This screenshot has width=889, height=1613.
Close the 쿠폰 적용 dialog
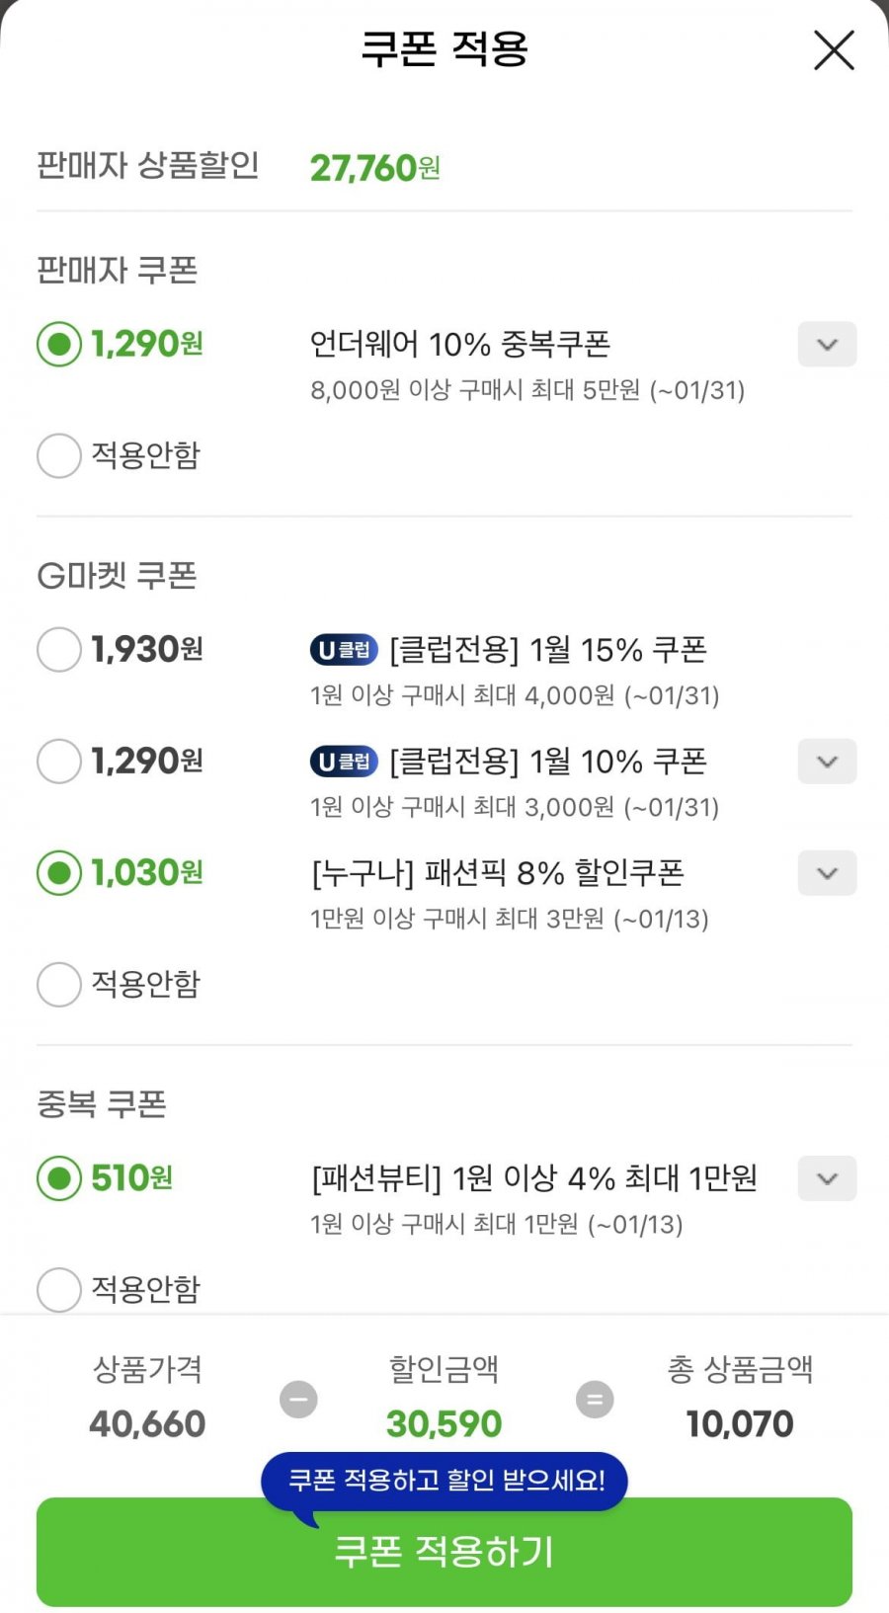(x=834, y=50)
